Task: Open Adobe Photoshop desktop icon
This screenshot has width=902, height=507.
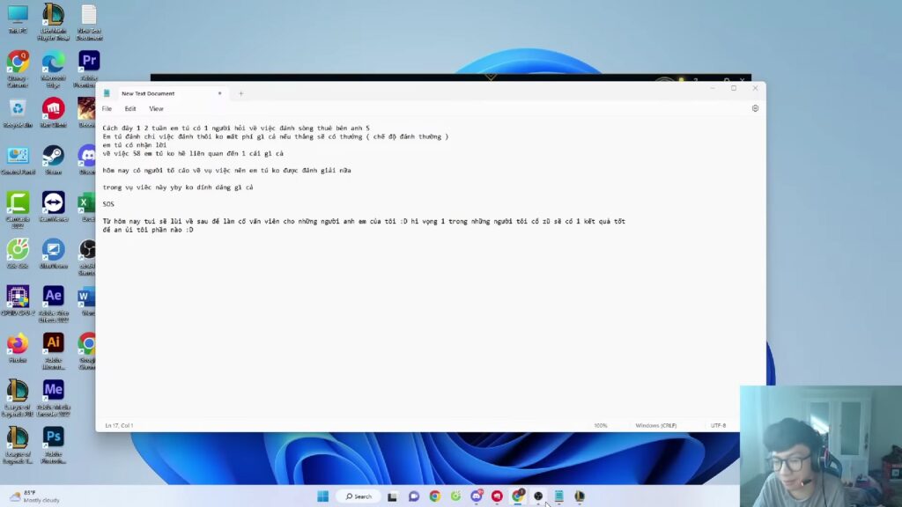Action: pos(53,437)
